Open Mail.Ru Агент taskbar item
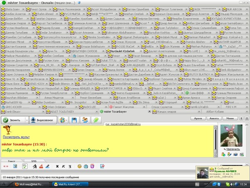The width and height of the screenshot is (250, 188). 70,184
